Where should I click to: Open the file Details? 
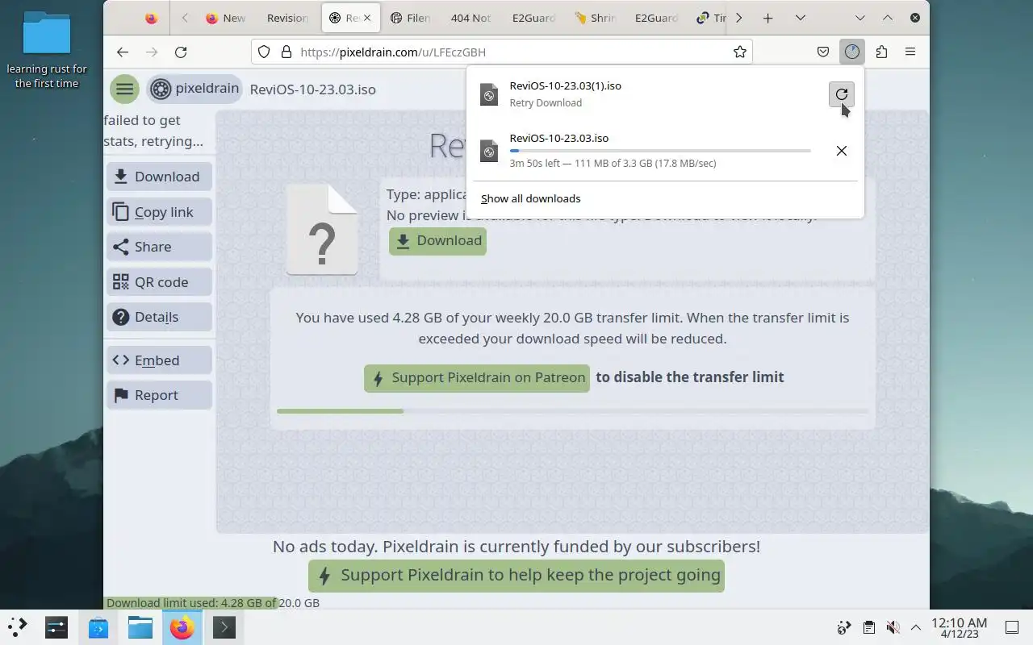click(159, 317)
